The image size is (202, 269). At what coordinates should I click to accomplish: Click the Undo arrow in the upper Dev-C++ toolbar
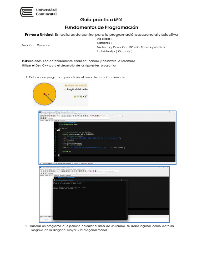[57, 116]
